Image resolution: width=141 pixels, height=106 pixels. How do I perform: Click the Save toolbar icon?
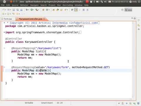click(14, 10)
